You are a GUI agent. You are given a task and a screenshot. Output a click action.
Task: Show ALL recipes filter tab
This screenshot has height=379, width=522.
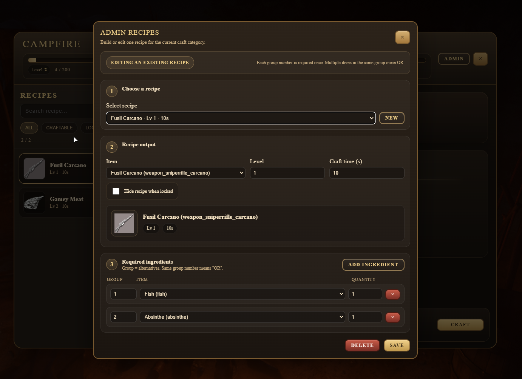pos(29,128)
